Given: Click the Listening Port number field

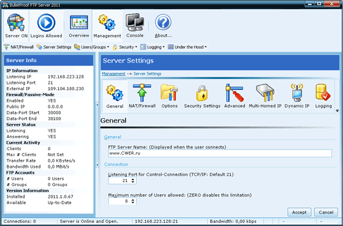Looking at the screenshot, I should pos(119,181).
